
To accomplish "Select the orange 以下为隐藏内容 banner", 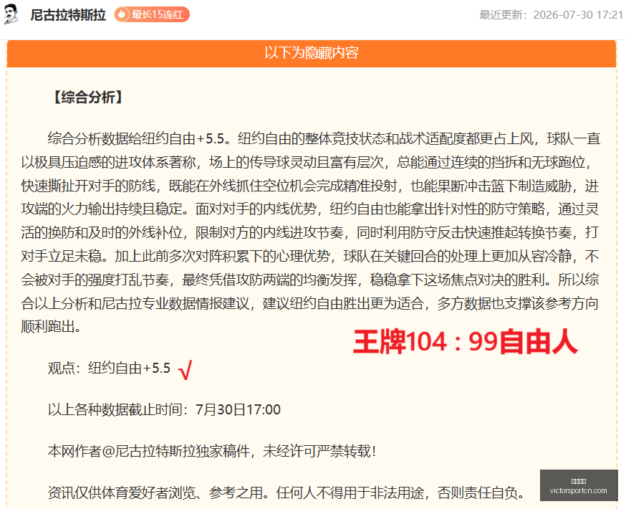I will tap(312, 53).
